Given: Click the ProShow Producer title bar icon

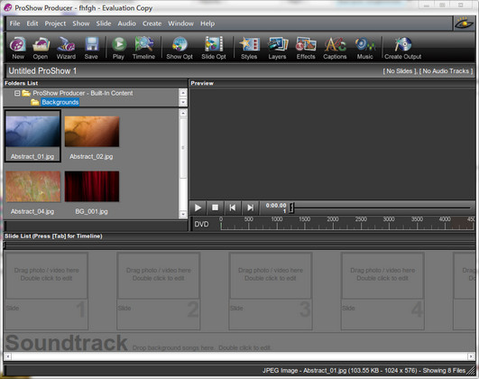Looking at the screenshot, I should coord(7,7).
